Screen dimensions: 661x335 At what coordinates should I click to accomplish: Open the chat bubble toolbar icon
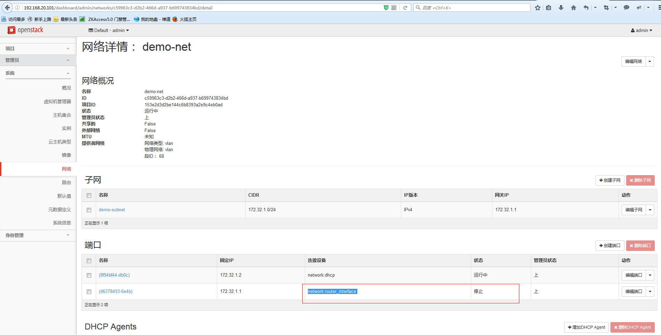click(627, 8)
